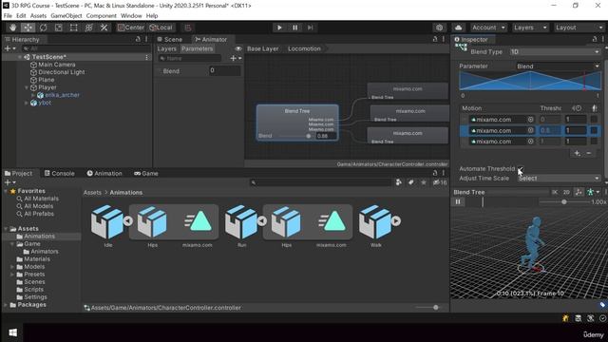
Task: Open the Component menu
Action: pos(102,16)
